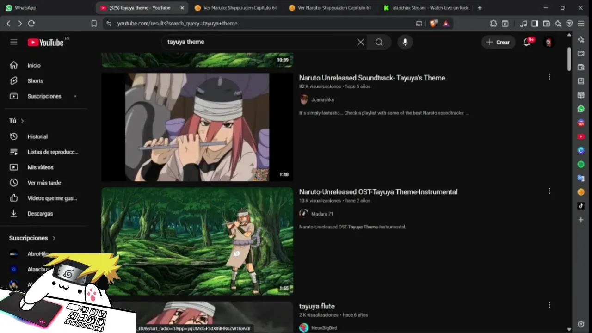The width and height of the screenshot is (592, 333).
Task: Close the tayuya theme YouTube tab
Action: coord(182,8)
